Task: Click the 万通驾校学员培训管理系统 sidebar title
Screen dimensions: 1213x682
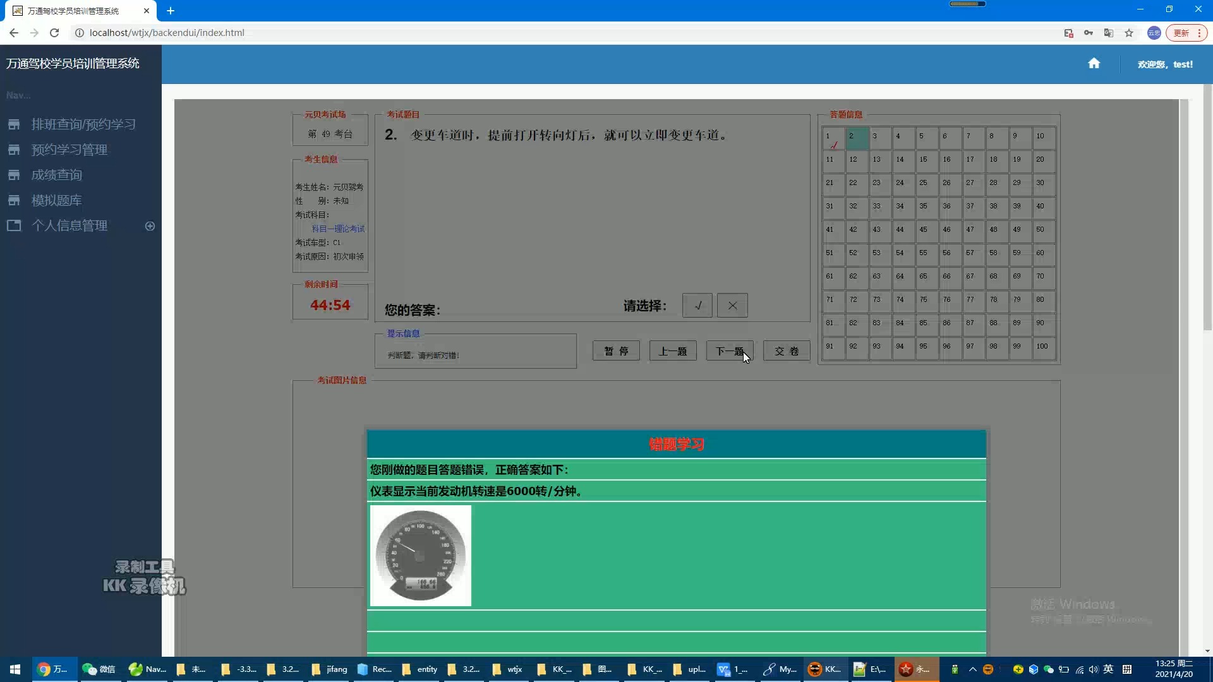Action: pos(73,63)
